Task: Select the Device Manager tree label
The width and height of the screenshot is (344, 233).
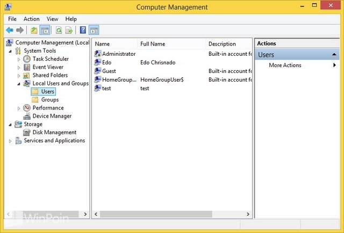Action: pos(52,116)
